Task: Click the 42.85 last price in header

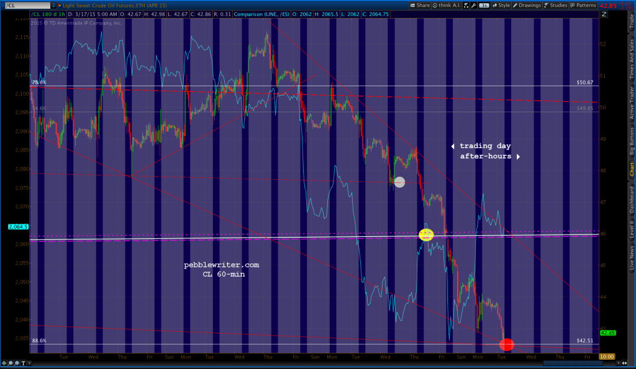Action: (x=608, y=6)
